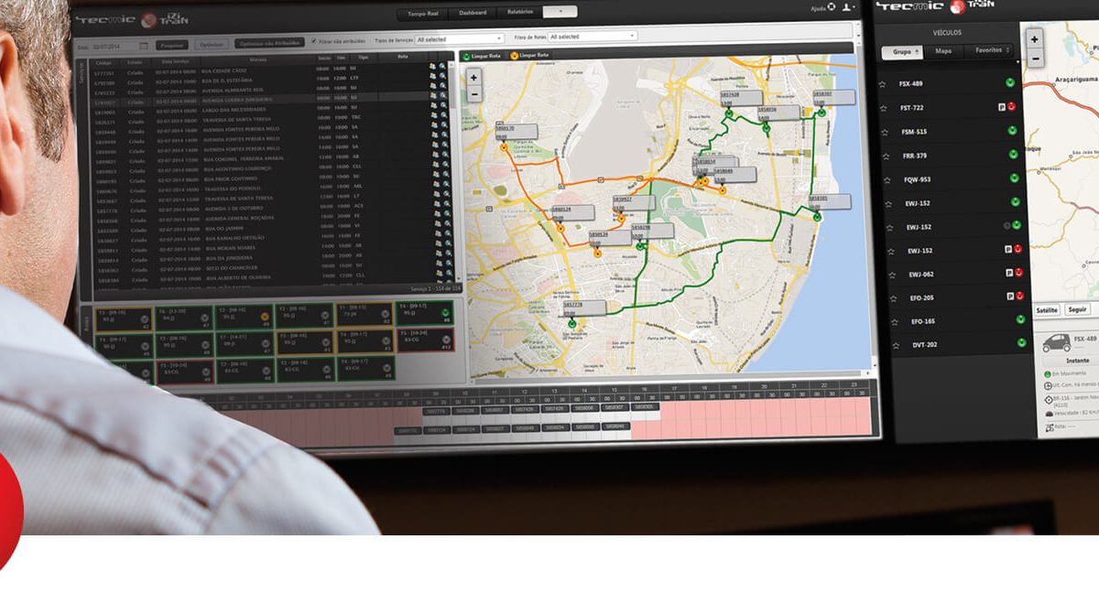1099x604 pixels.
Task: Switch the vehicles map to Satélite
Action: (1047, 309)
